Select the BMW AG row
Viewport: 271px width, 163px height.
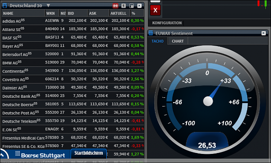73,62
